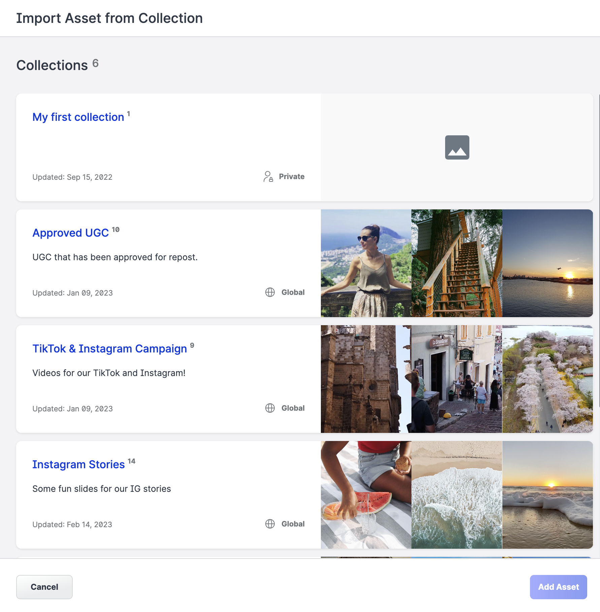Select the woman in sunglasses thumbnail
This screenshot has height=612, width=600.
tap(366, 263)
